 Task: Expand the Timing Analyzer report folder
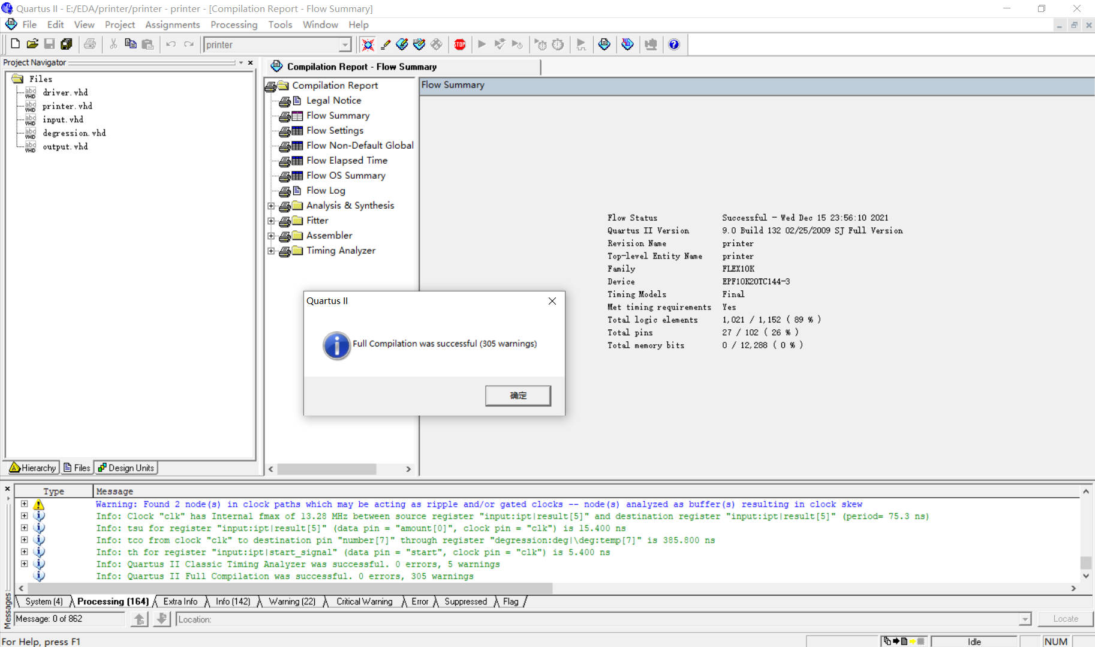coord(271,251)
